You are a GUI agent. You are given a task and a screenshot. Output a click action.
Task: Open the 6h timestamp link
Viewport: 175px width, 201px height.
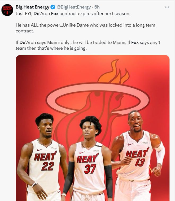click(97, 7)
